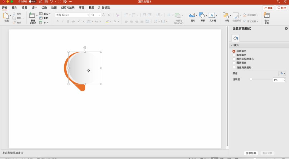Screen dimensions: 289x159
Task: Open the Undo history dropdown arrow
Action: tap(55, 2)
